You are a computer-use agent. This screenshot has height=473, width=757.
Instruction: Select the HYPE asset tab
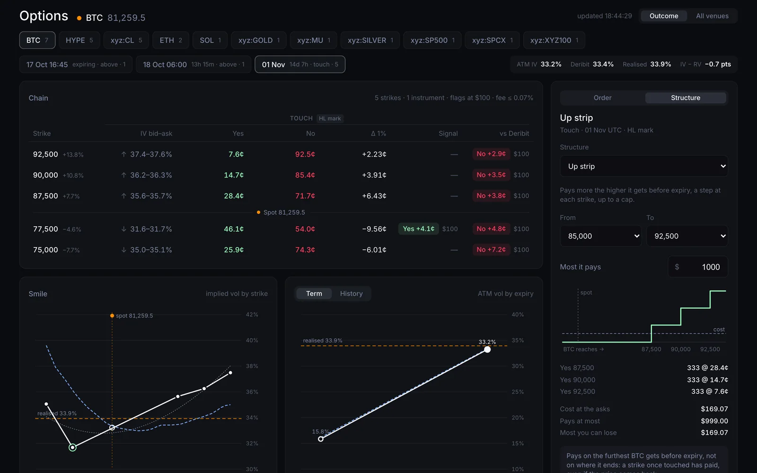point(79,40)
